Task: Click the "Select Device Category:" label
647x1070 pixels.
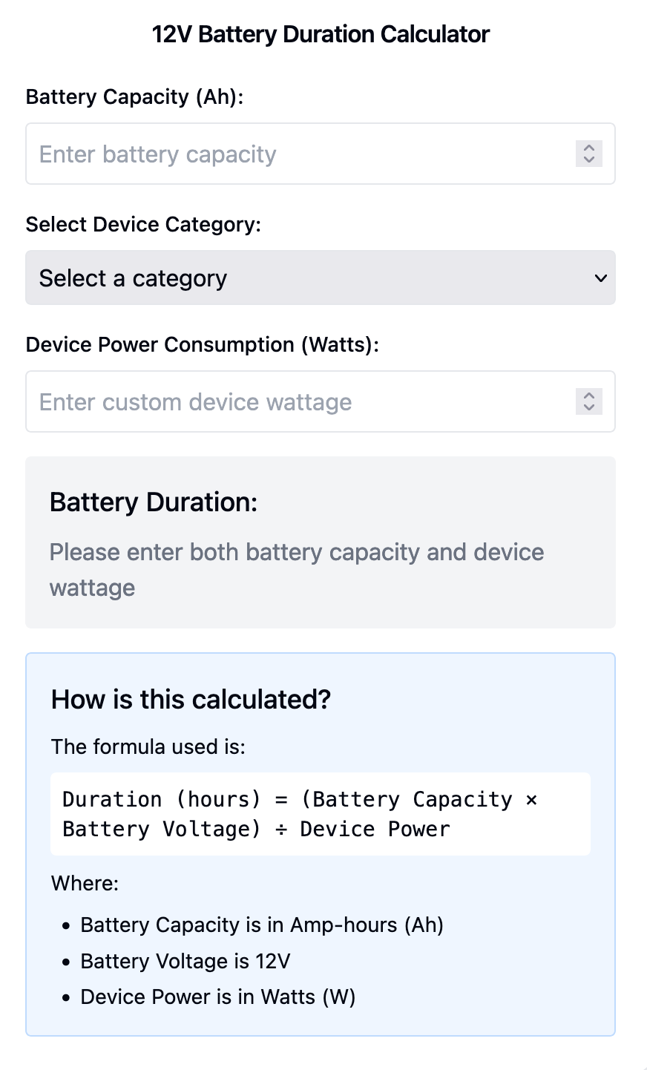Action: pyautogui.click(x=143, y=224)
